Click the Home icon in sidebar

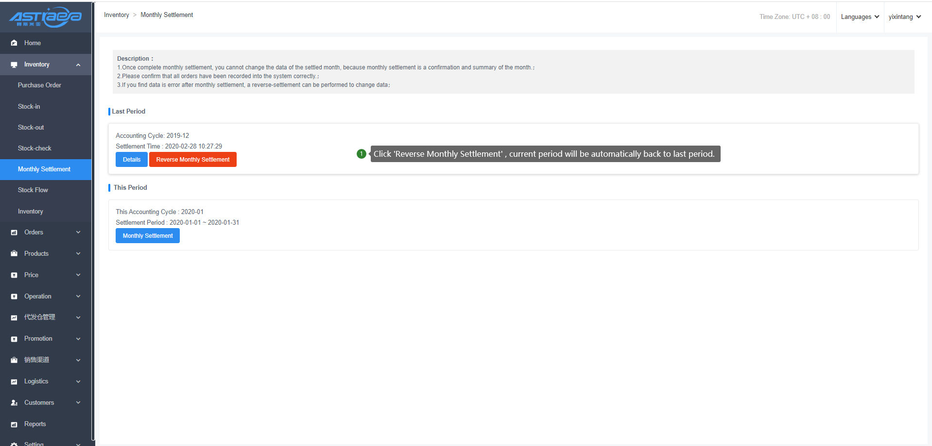[x=14, y=43]
